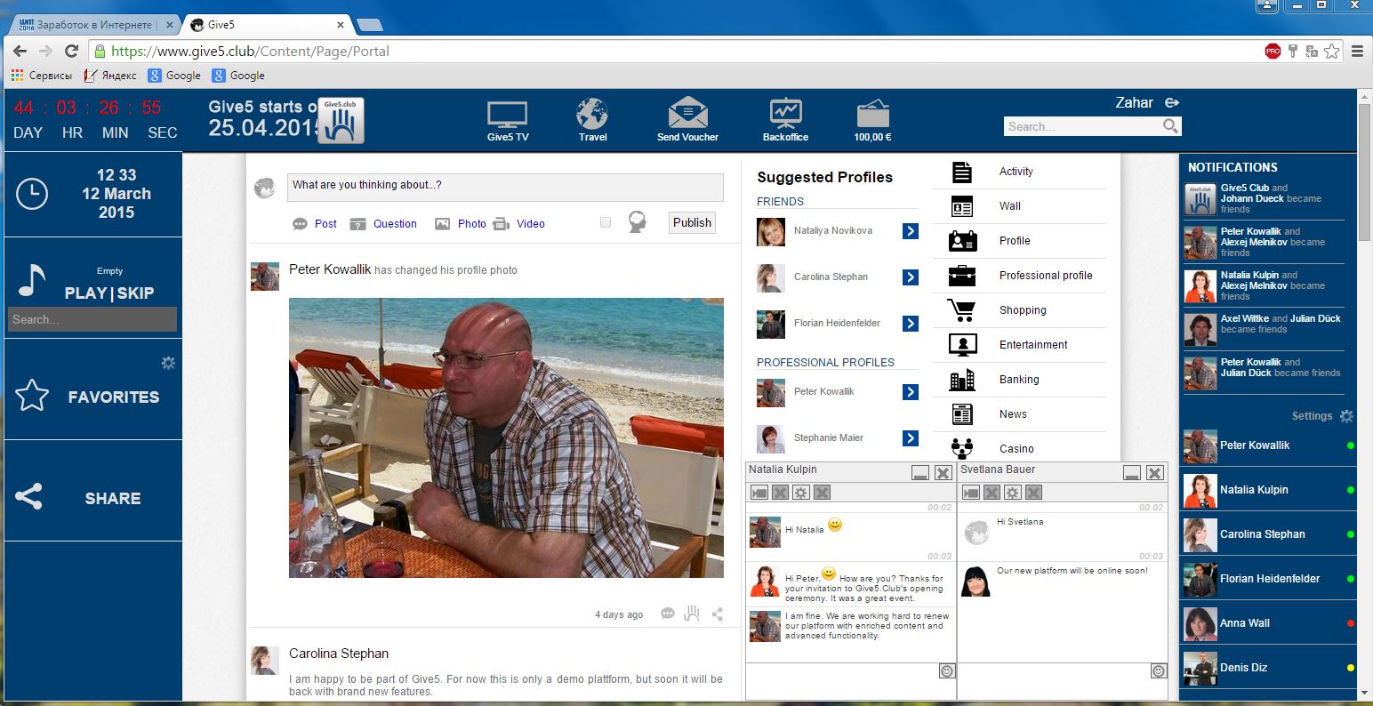
Task: Focus the Search field under PLAY | SKIP
Action: coord(92,319)
